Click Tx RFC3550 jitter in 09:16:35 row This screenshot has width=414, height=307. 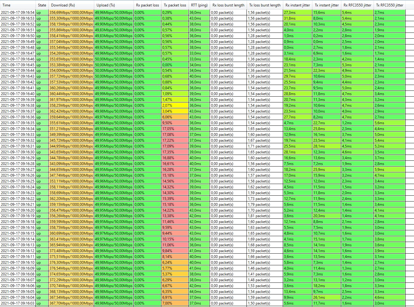[x=390, y=123]
